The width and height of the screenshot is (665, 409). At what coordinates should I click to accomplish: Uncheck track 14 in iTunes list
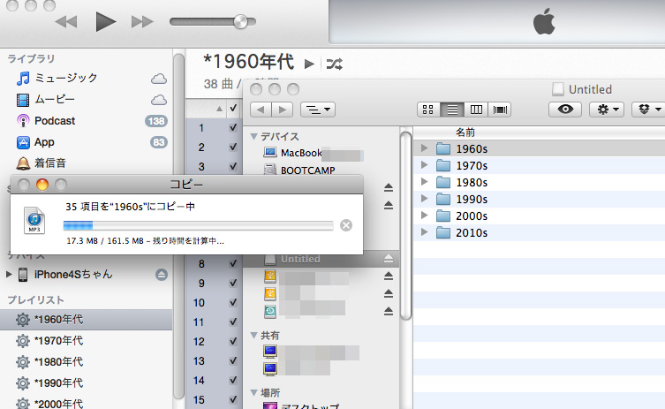[x=233, y=380]
